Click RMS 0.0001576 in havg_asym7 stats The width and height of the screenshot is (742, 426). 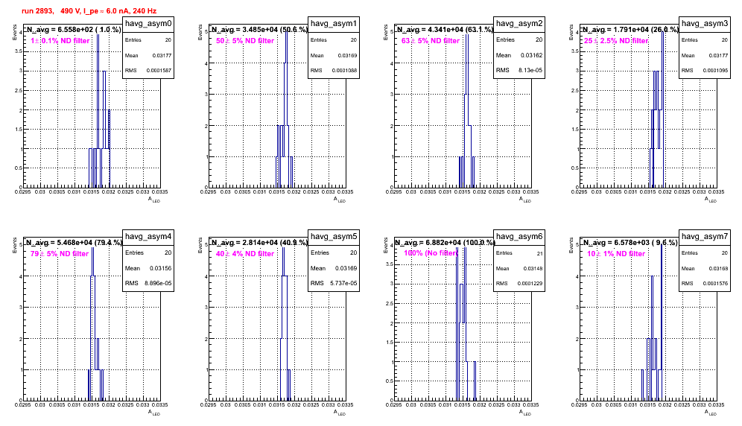pos(705,284)
